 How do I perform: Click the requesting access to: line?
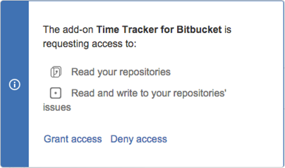tap(89, 44)
